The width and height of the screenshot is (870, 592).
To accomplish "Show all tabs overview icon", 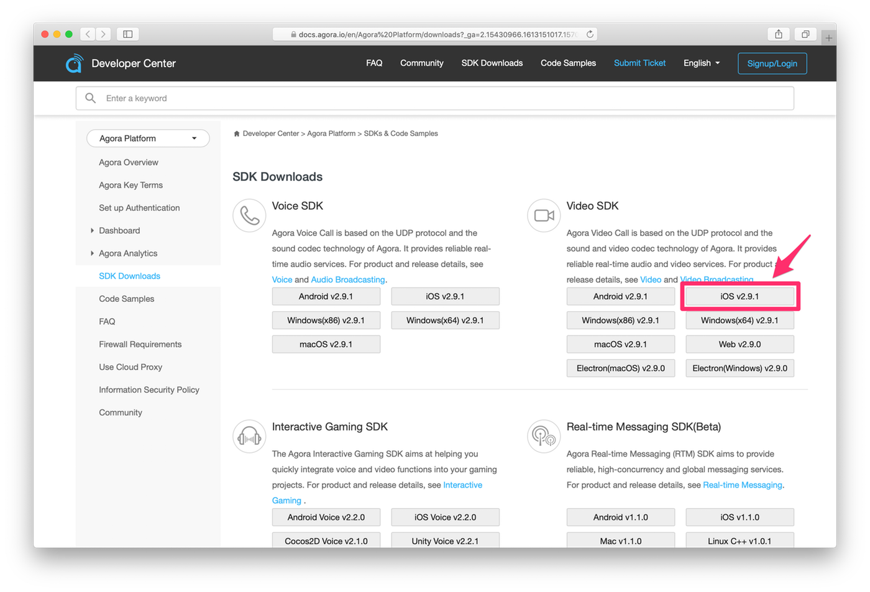I will [x=805, y=34].
